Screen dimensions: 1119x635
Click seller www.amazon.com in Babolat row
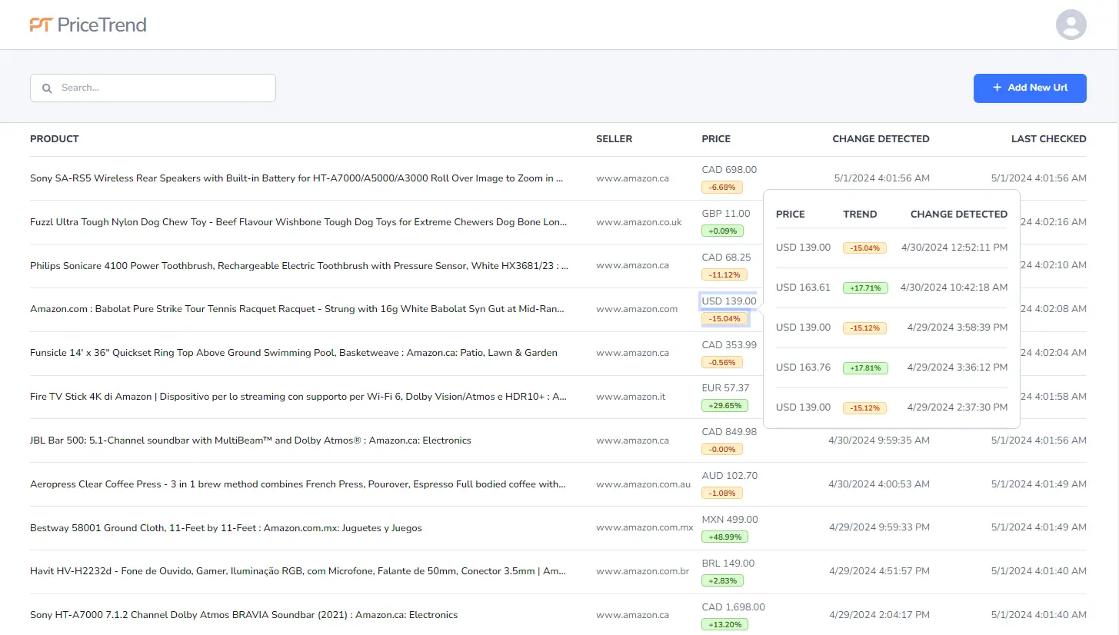click(637, 309)
